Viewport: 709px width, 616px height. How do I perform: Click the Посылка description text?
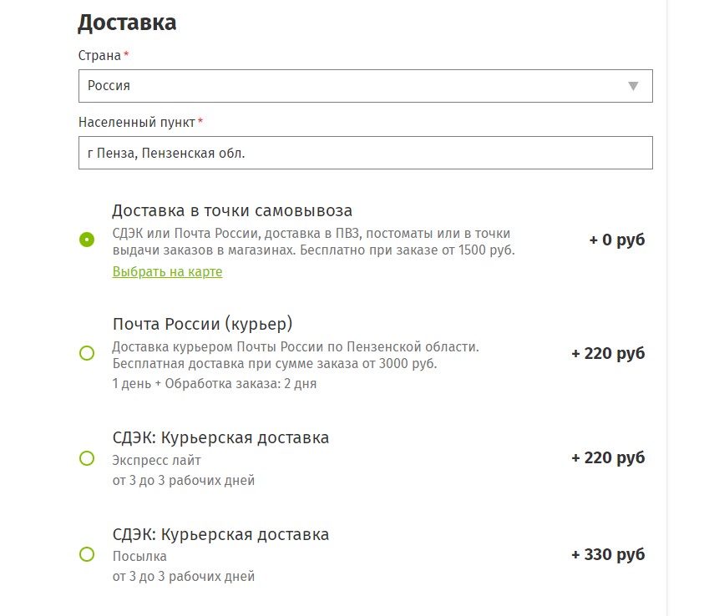[139, 557]
